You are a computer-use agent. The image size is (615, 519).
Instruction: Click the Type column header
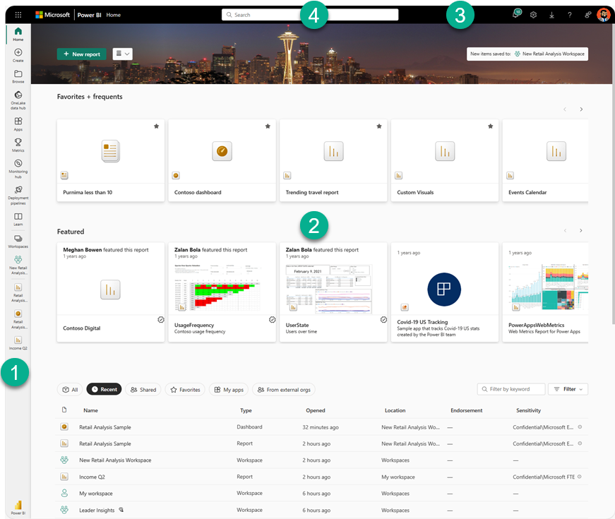tap(246, 410)
